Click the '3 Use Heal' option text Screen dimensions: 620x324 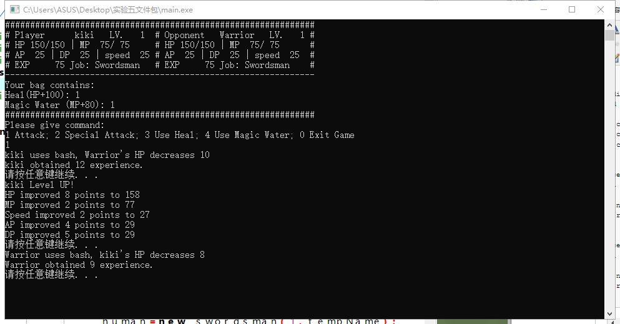[x=171, y=135]
